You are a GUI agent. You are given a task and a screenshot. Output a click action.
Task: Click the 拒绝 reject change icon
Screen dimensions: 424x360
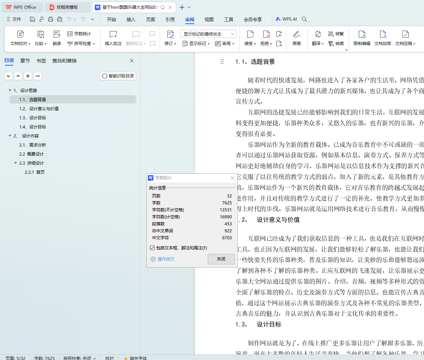pyautogui.click(x=266, y=34)
